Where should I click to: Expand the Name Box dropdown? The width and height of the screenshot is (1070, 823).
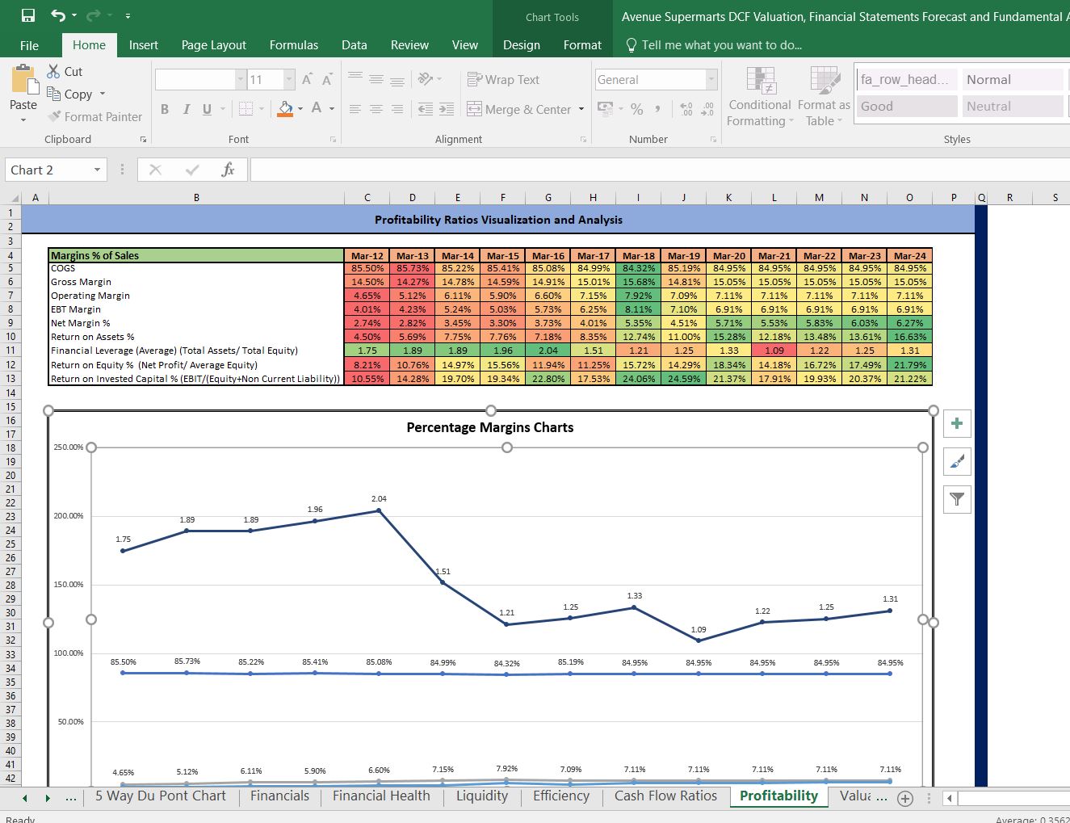tap(97, 170)
